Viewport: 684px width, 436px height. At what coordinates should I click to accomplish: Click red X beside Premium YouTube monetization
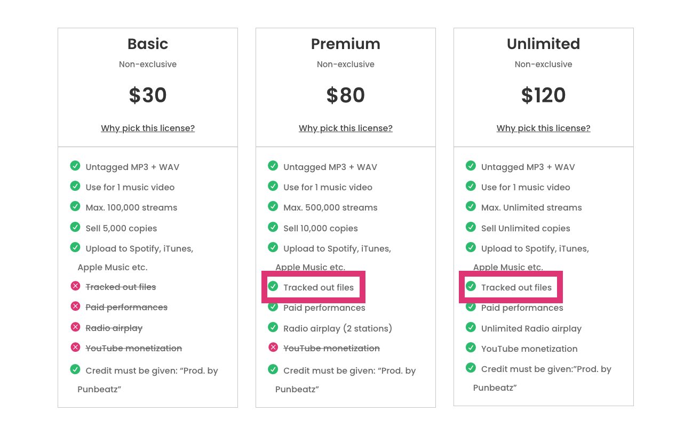273,348
